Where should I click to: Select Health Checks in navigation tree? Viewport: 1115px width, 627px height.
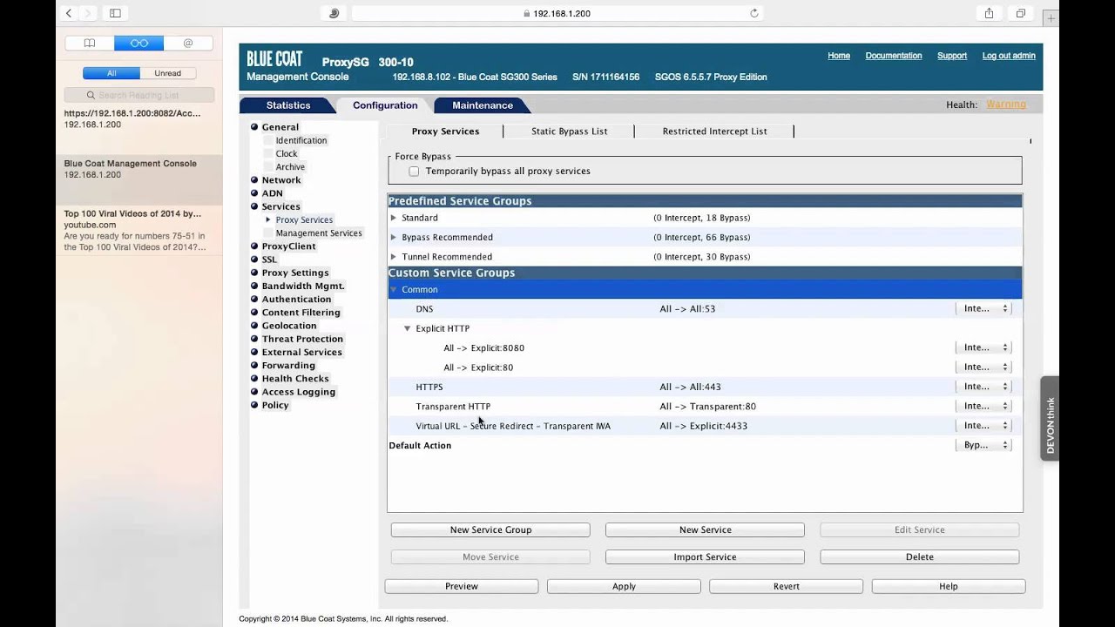(x=295, y=379)
